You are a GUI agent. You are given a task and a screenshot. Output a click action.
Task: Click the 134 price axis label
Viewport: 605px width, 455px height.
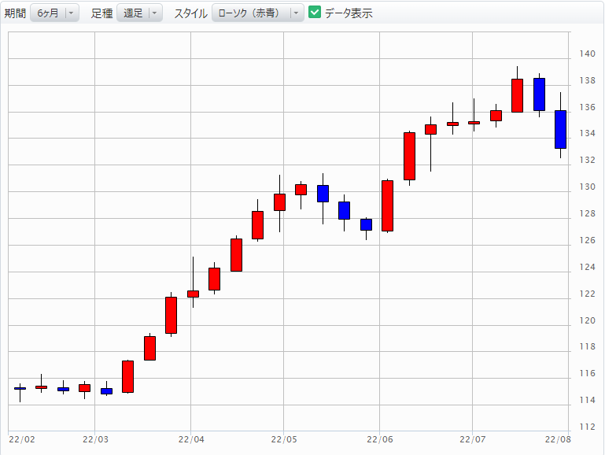[587, 133]
